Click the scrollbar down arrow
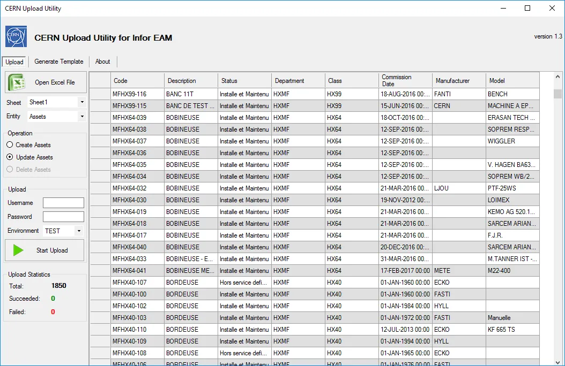 [x=558, y=362]
